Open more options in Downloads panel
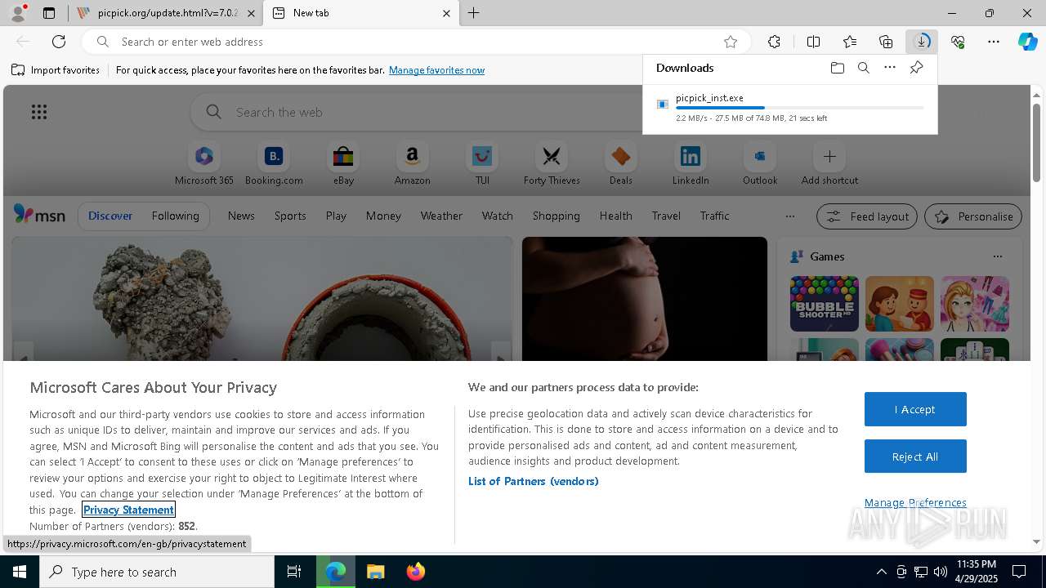The height and width of the screenshot is (588, 1046). click(x=890, y=68)
